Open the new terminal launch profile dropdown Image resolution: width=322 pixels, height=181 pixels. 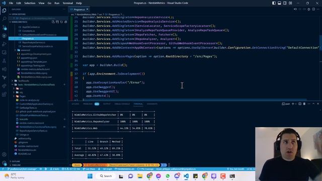point(296,104)
